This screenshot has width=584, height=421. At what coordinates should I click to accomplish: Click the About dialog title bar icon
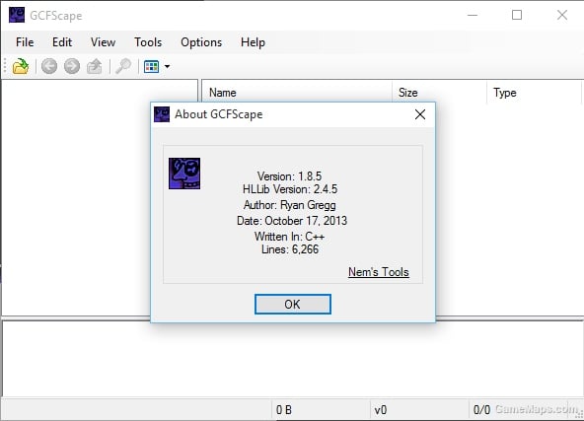coord(162,114)
